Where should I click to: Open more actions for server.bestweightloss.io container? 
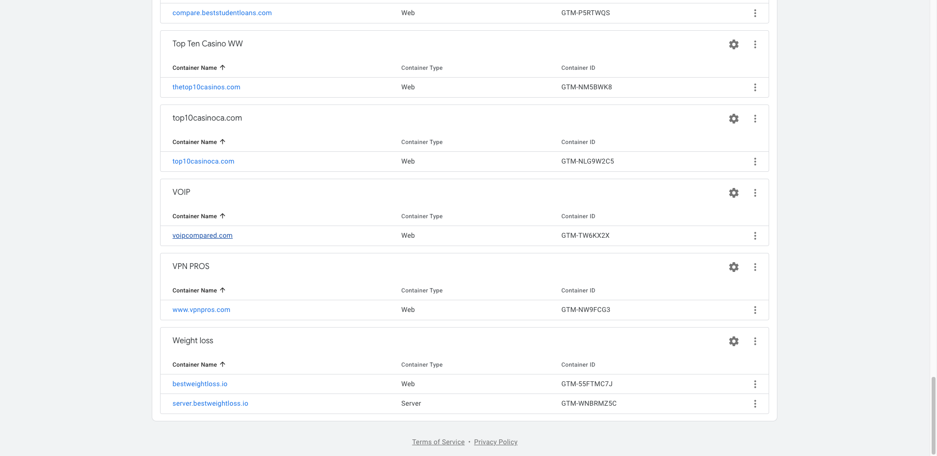755,404
